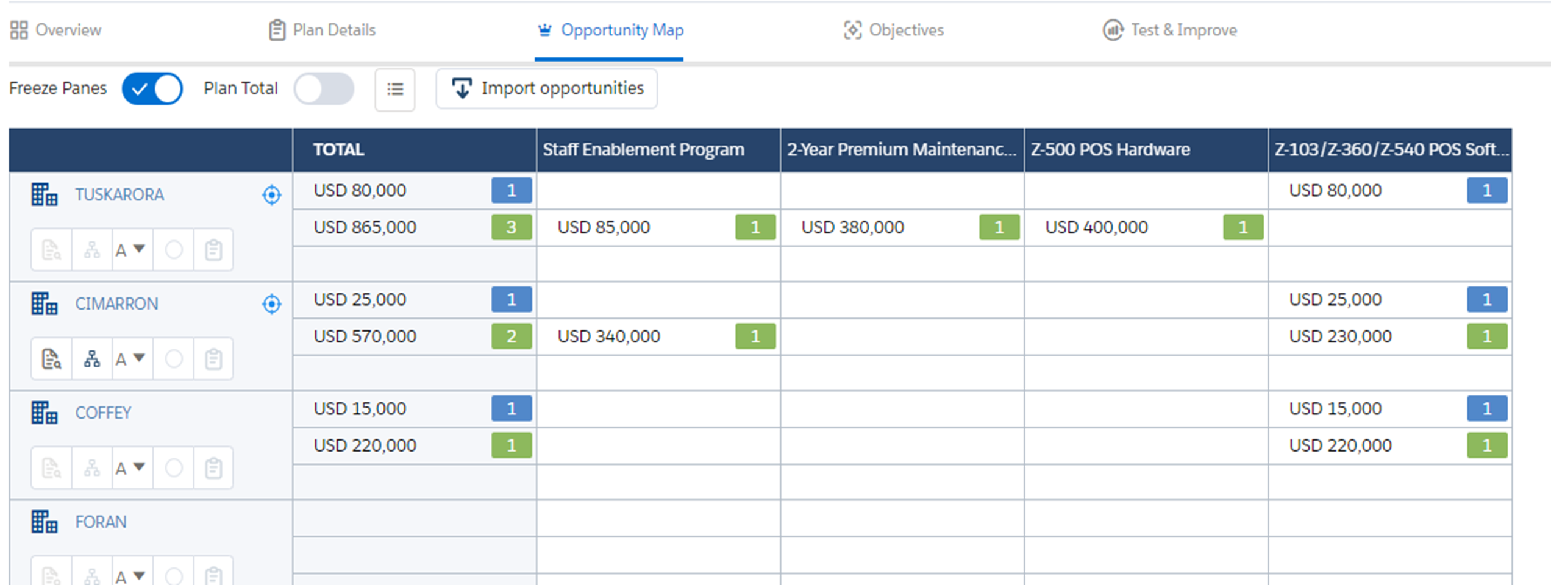Expand the A dropdown under FORAN
This screenshot has width=1551, height=585.
tap(132, 575)
